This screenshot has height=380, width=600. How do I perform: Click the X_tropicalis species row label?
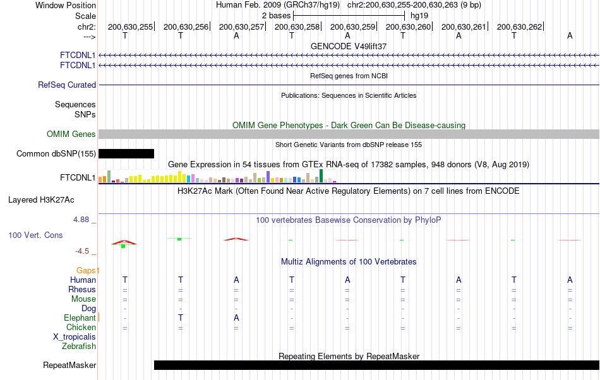coord(75,337)
